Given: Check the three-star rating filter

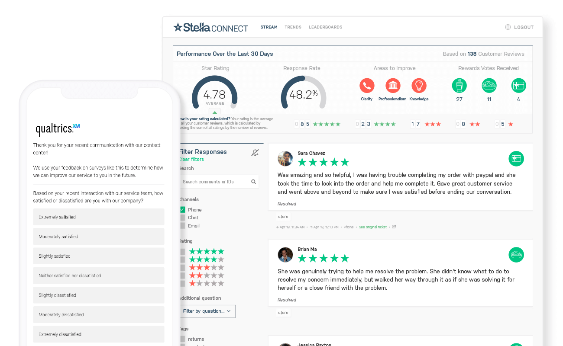Looking at the screenshot, I should pos(182,267).
